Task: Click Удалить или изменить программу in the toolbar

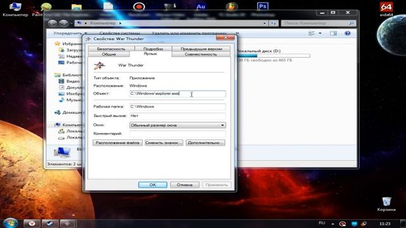Action: point(189,33)
